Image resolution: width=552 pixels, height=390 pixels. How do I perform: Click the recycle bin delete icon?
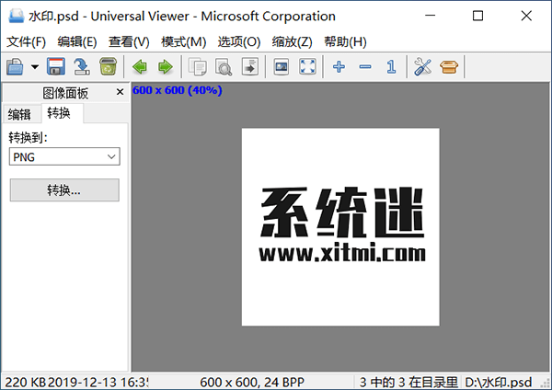[x=108, y=66]
